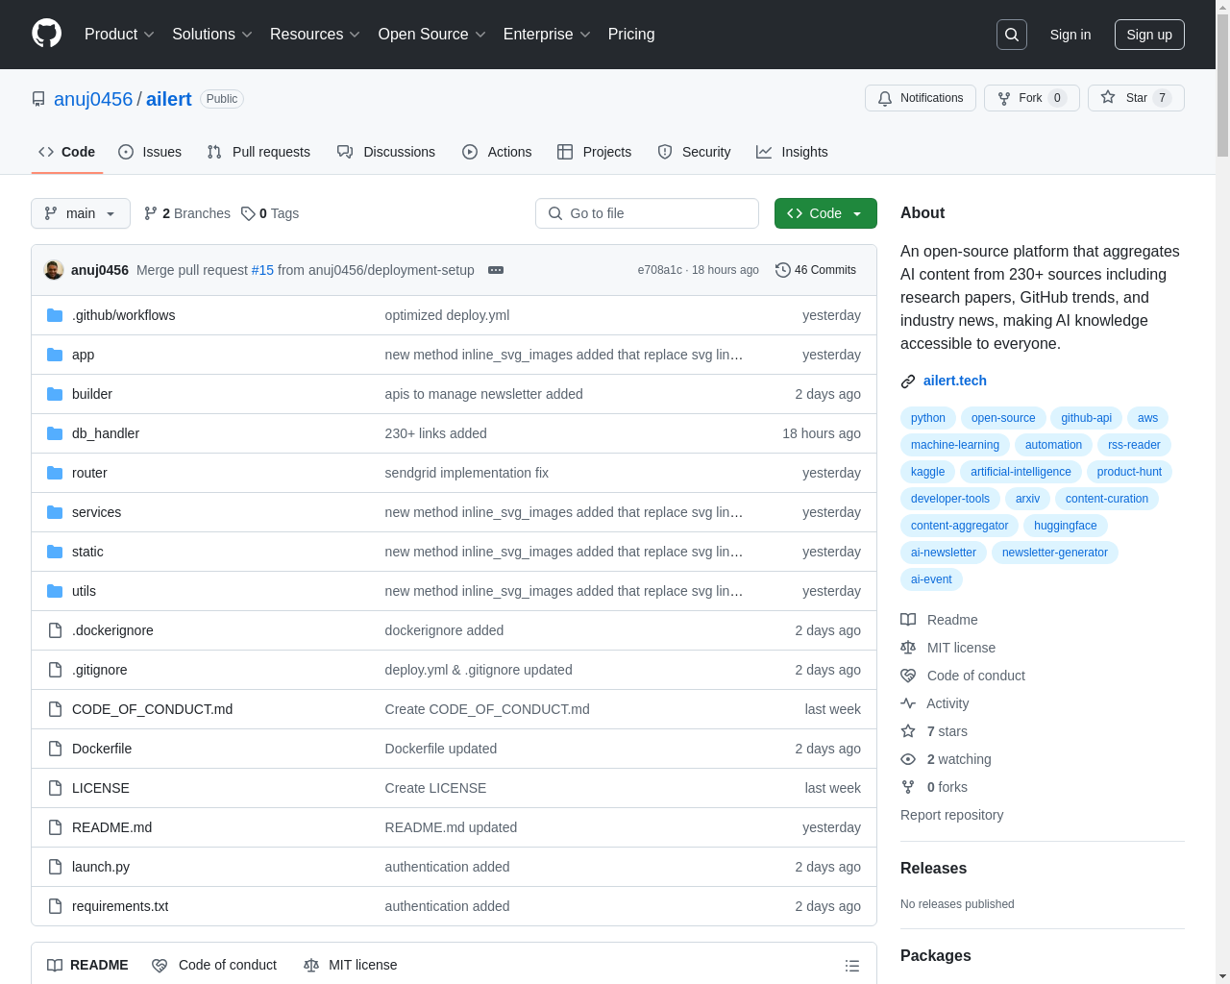
Task: Open the ailert.tech website link
Action: coord(955,381)
